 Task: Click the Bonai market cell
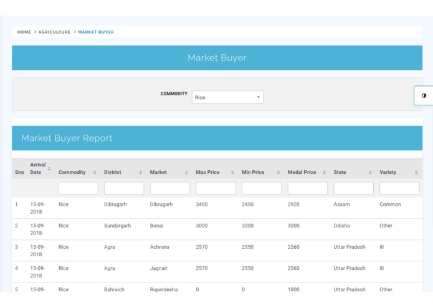click(156, 226)
